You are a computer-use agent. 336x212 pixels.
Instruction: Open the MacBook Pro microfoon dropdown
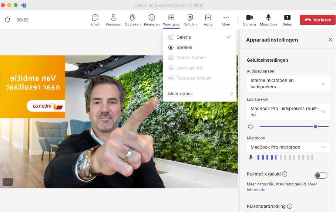coord(288,147)
